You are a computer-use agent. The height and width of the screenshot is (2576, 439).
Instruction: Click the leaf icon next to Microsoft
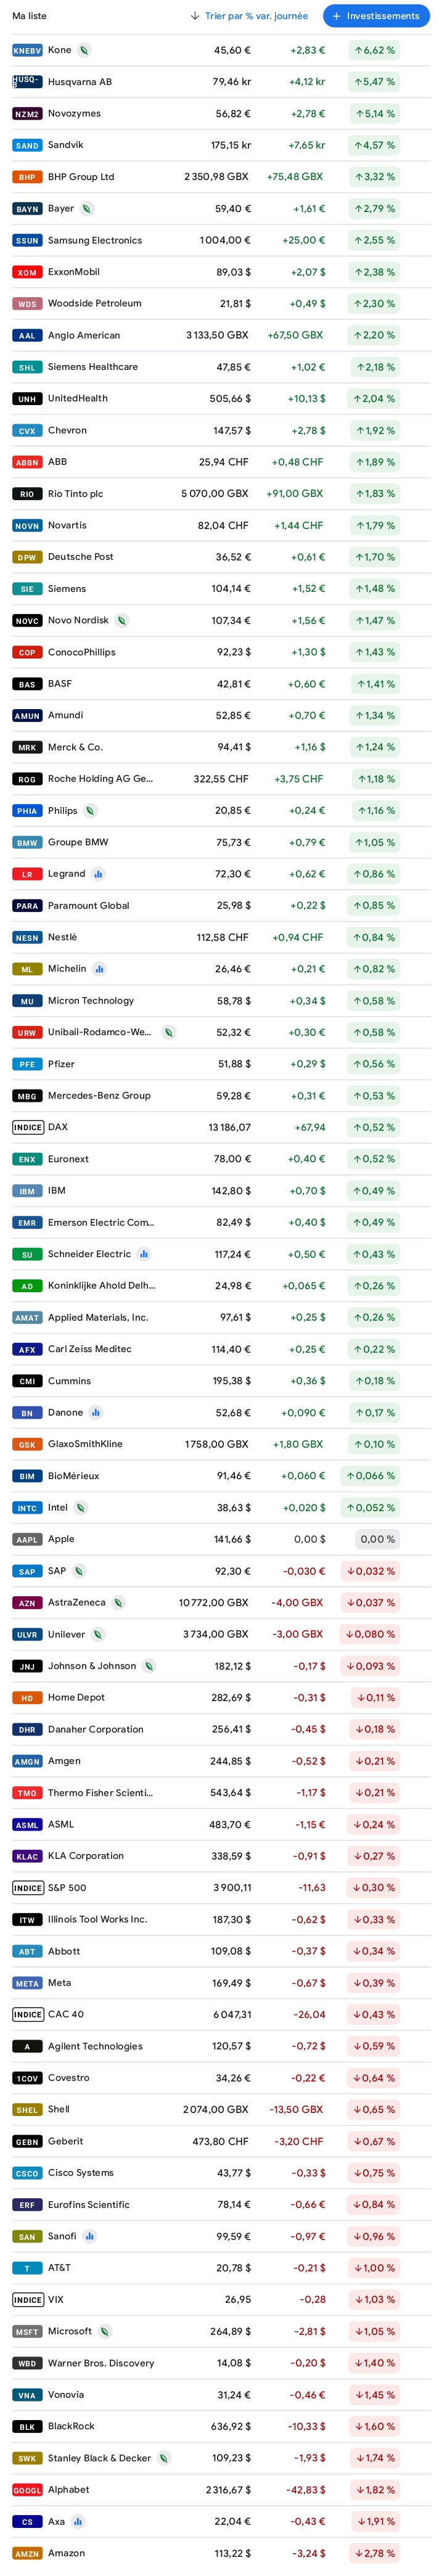pyautogui.click(x=104, y=2331)
